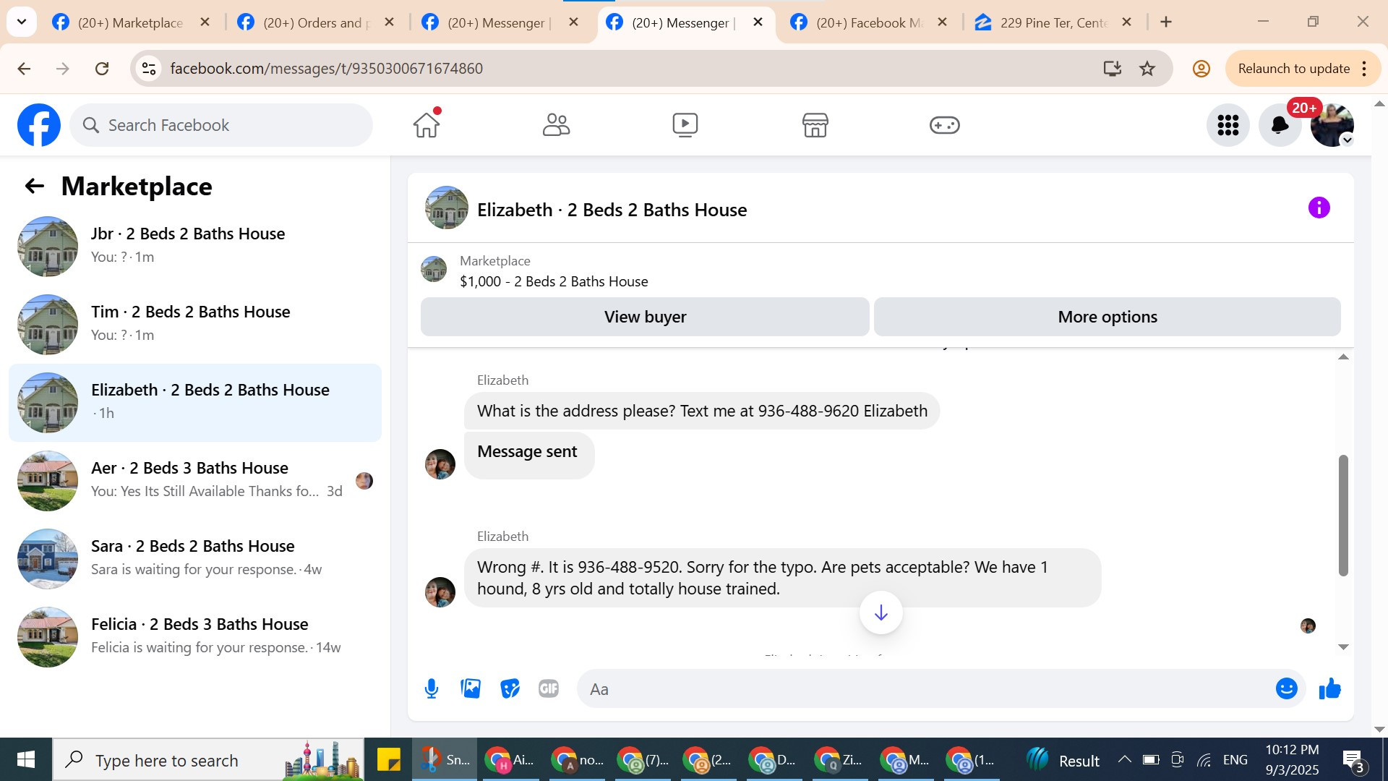Record a voice clip with microphone icon
This screenshot has width=1388, height=781.
(432, 689)
